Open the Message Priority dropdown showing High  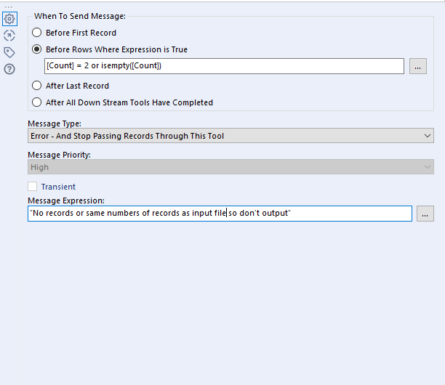point(230,167)
